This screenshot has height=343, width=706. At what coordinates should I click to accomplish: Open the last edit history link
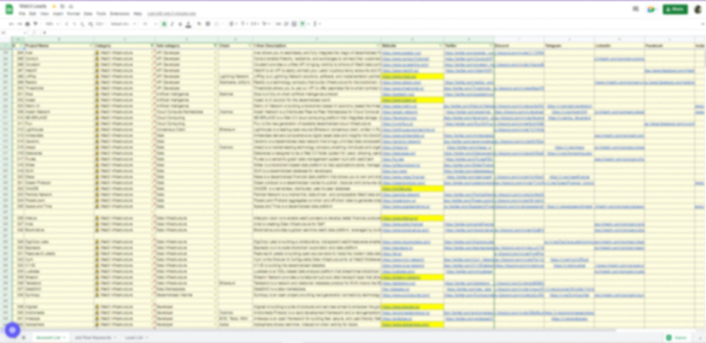pyautogui.click(x=172, y=14)
